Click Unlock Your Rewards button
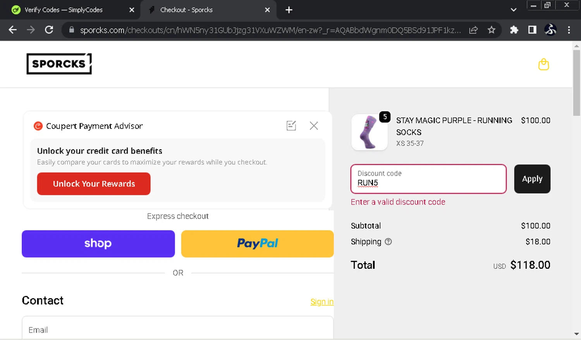Viewport: 581px width, 340px height. click(94, 184)
